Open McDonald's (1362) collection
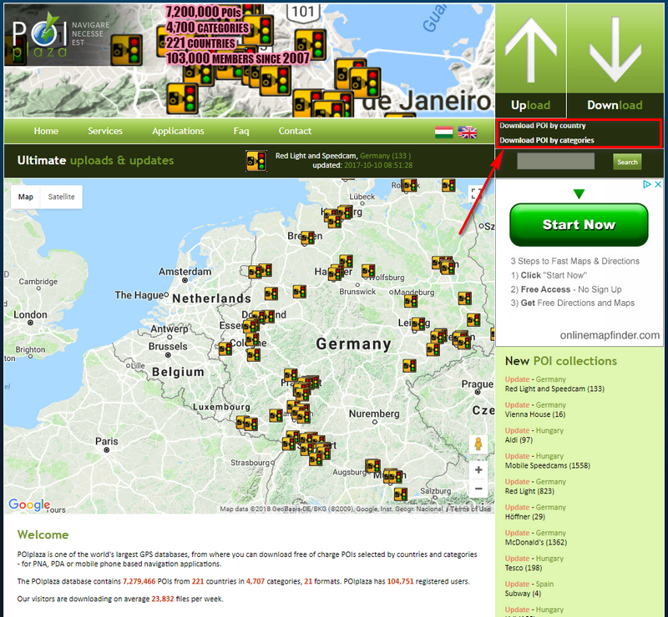Image resolution: width=668 pixels, height=617 pixels. 536,542
